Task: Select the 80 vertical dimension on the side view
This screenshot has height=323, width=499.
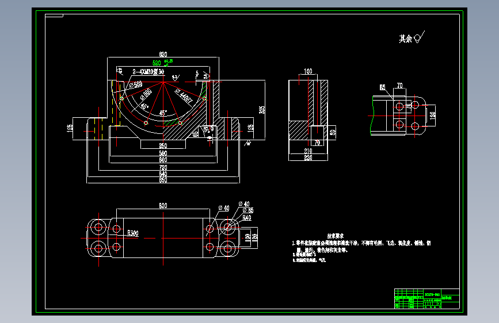Action: point(333,132)
